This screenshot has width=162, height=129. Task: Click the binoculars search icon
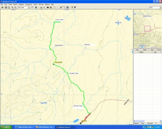coord(48,7)
